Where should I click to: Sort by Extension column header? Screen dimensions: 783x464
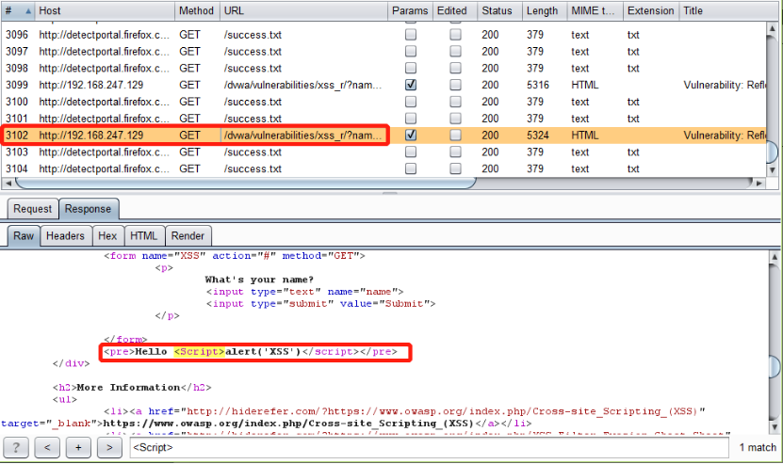coord(651,11)
